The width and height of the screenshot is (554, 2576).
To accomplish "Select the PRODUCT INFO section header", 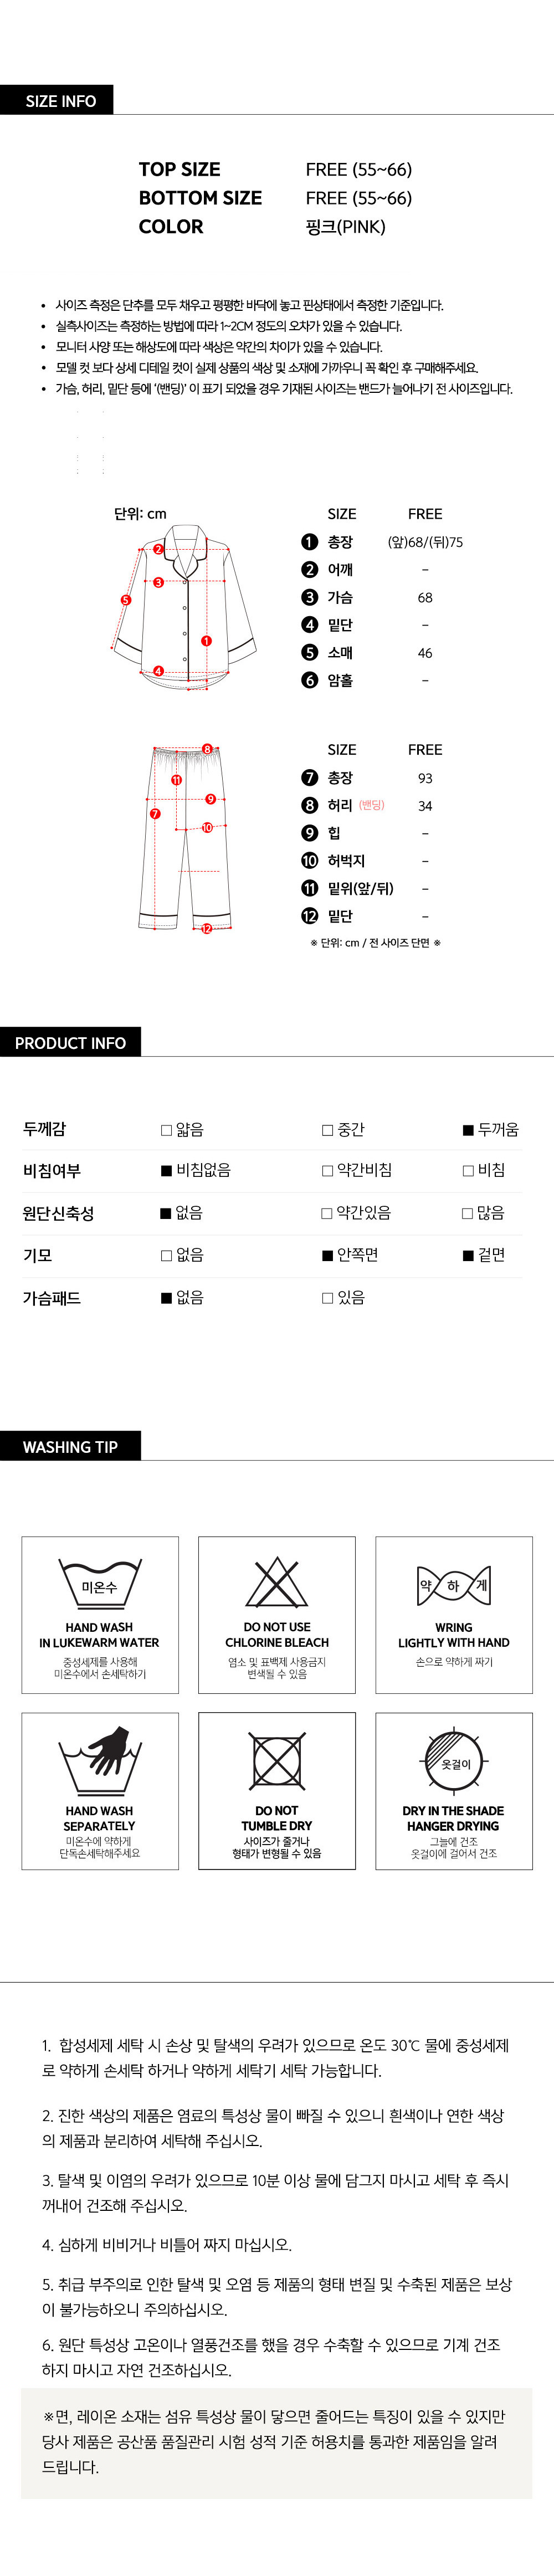I will pos(70,1042).
